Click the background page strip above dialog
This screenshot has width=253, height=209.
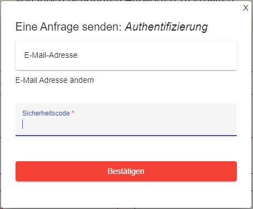(126, 1)
